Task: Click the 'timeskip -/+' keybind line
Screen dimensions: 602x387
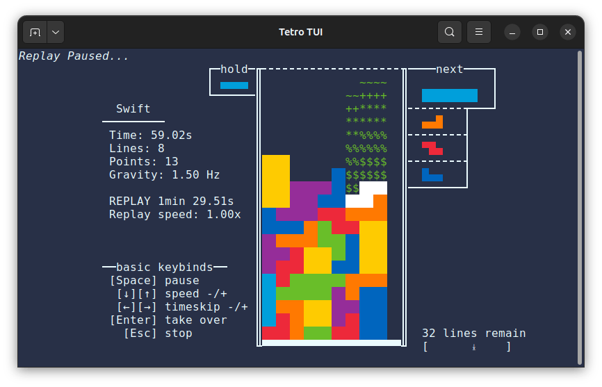Action: (182, 307)
